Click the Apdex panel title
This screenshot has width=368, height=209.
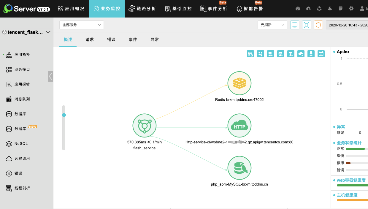click(x=343, y=52)
